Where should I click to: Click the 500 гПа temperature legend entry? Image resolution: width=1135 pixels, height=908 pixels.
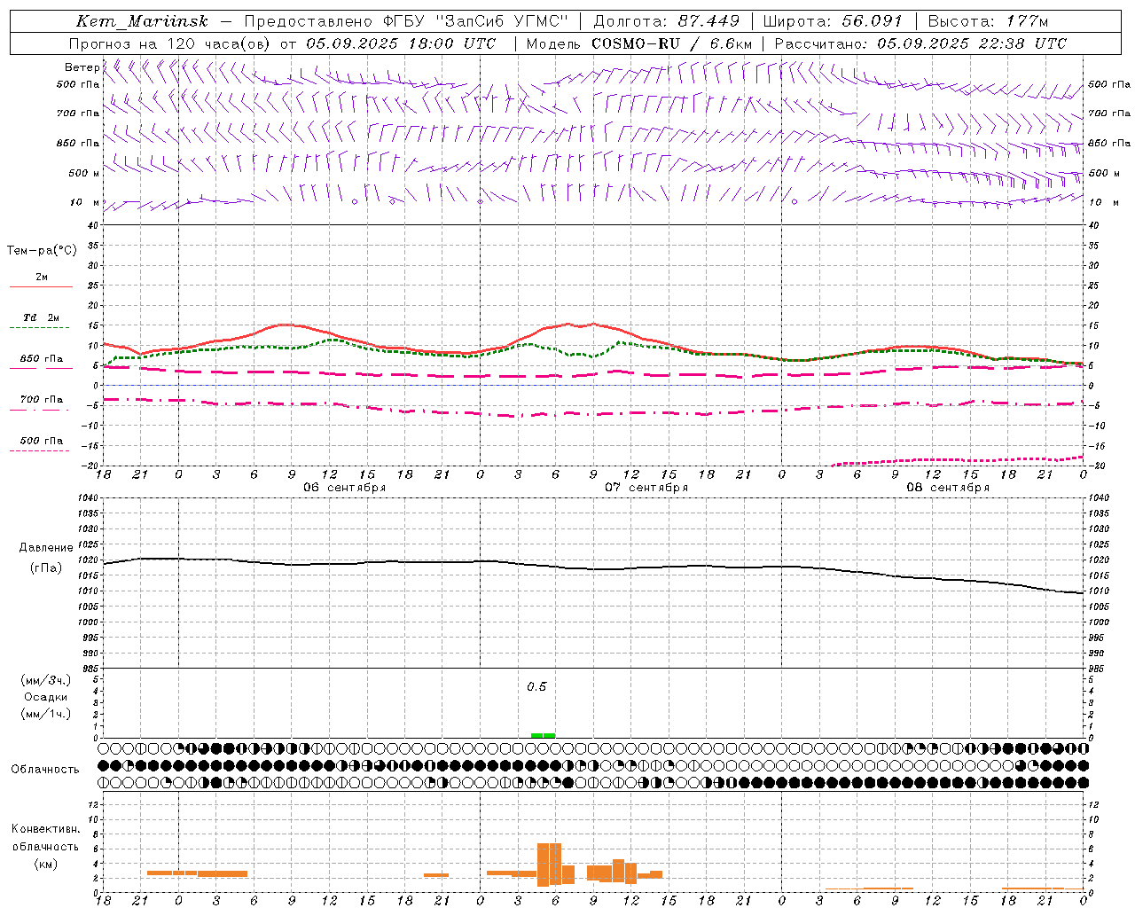click(42, 441)
